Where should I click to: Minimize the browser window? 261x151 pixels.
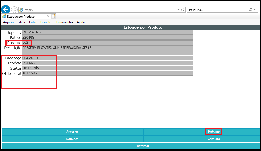[257, 4]
